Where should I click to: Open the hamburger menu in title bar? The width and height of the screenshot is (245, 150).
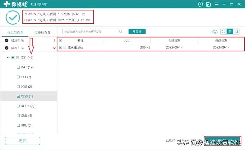(x=217, y=5)
